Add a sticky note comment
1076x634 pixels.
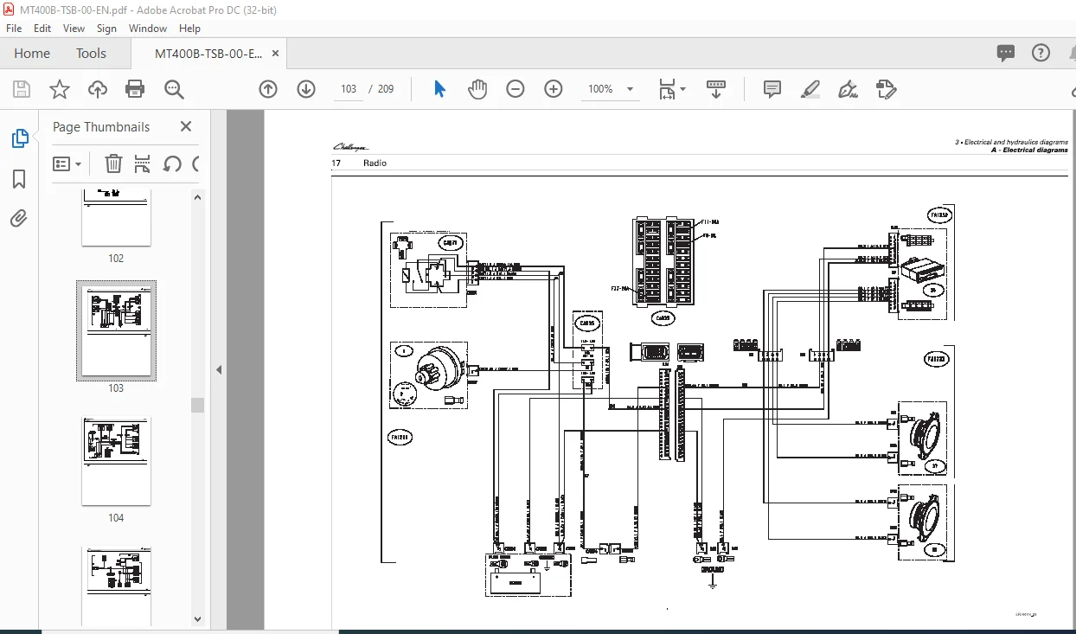[772, 89]
